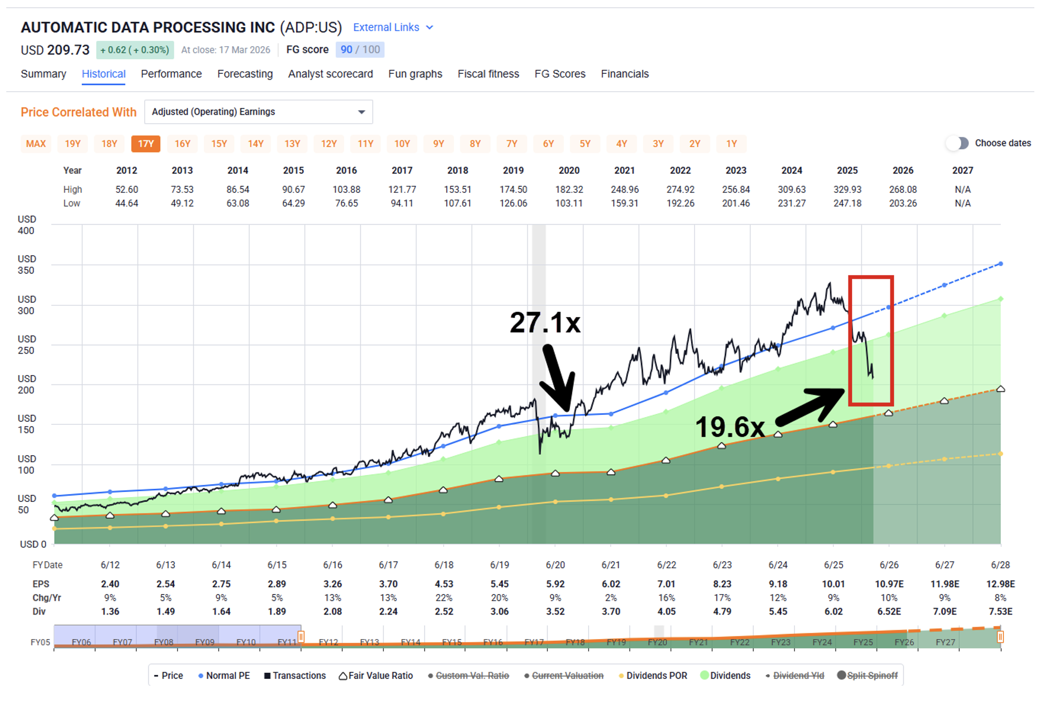Toggle Normal PE legend dot
Image resolution: width=1038 pixels, height=703 pixels.
click(201, 676)
